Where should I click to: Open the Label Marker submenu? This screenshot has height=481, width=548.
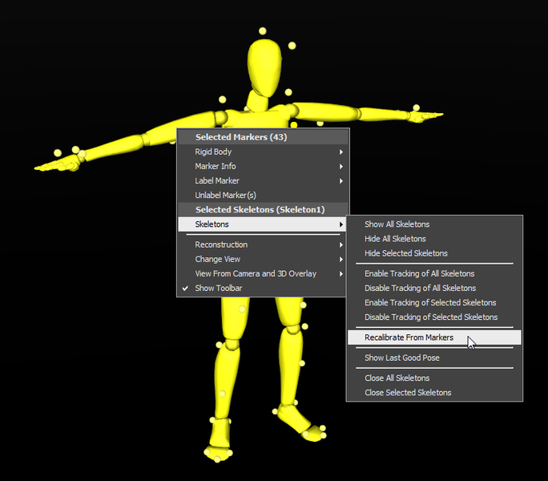click(x=217, y=181)
